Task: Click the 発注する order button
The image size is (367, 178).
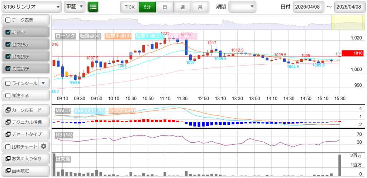Action: [x=25, y=95]
